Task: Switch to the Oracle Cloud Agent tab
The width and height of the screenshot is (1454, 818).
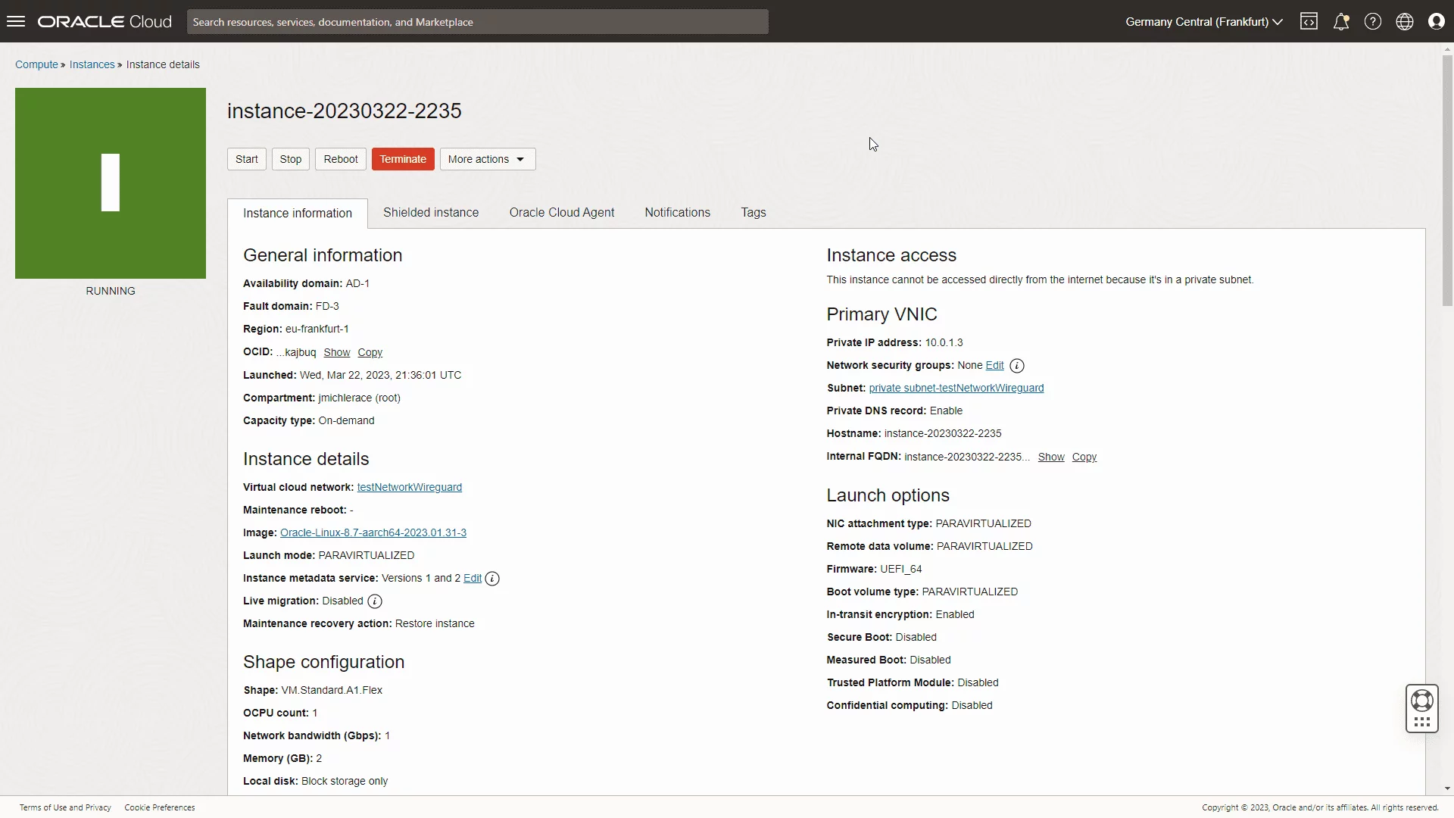Action: pos(562,213)
